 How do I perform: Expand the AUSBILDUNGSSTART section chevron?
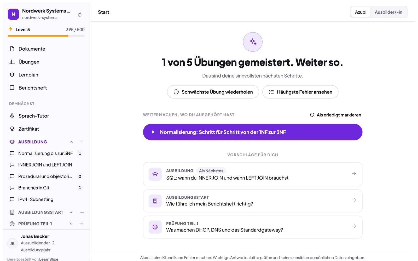71,212
